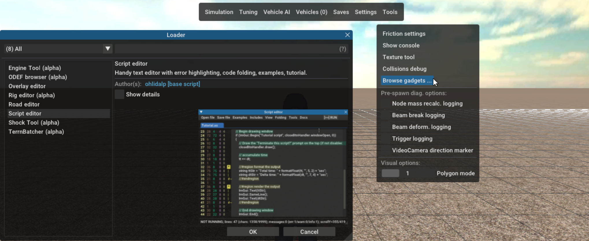Click the Script editor preview thumbnail
Image resolution: width=589 pixels, height=241 pixels.
tap(273, 167)
